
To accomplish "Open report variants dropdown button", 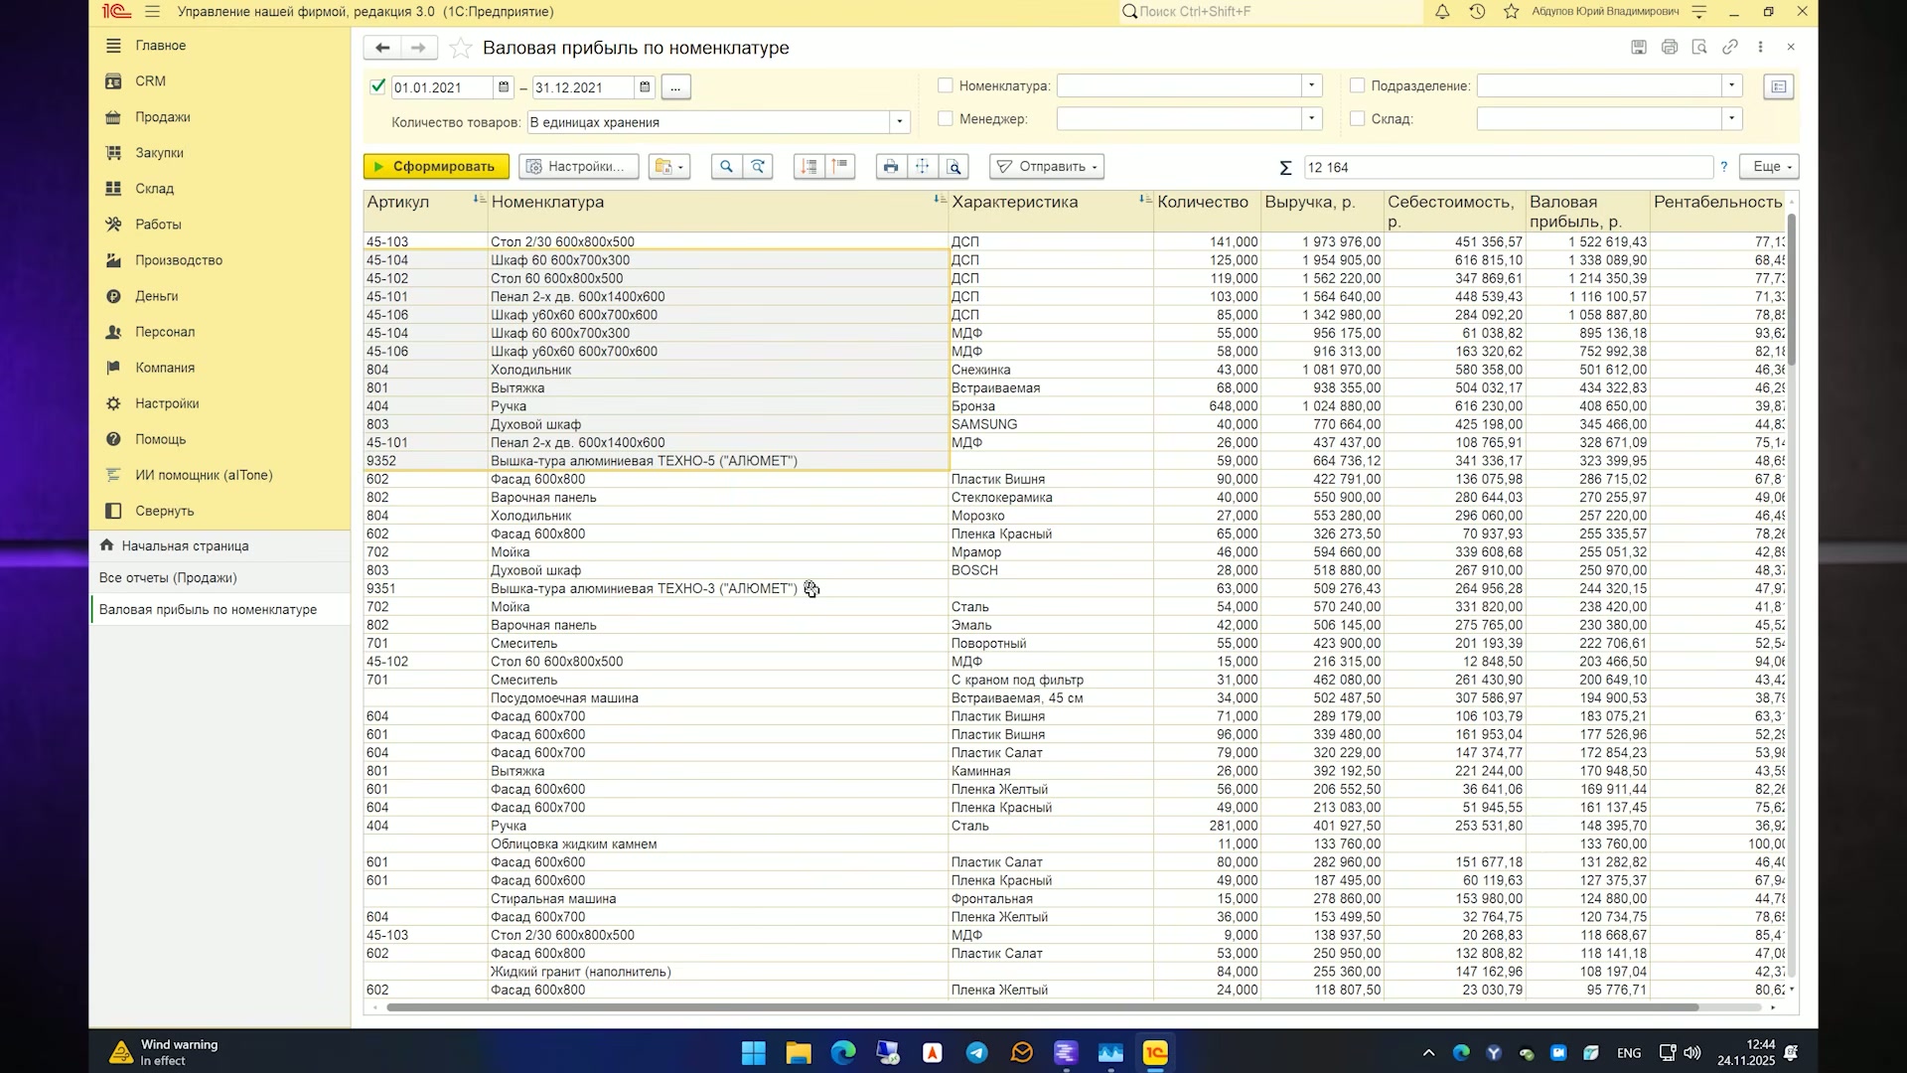I will pos(669,167).
